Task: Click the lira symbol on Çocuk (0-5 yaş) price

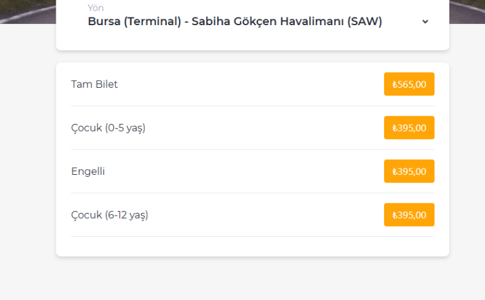Action: (394, 128)
